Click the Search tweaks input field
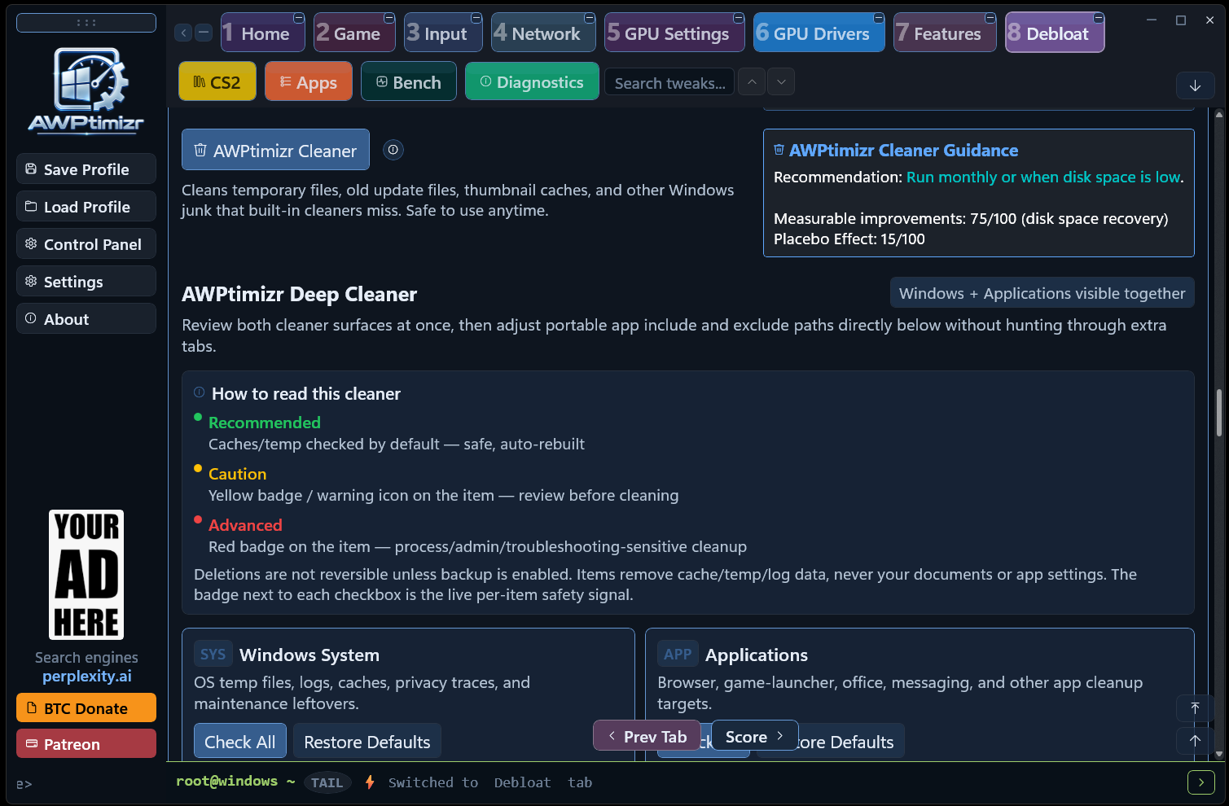Image resolution: width=1229 pixels, height=806 pixels. (x=669, y=83)
